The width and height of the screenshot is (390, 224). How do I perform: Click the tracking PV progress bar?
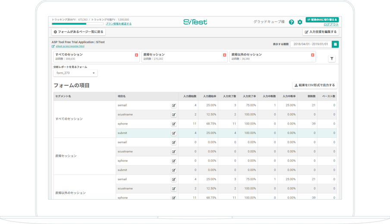click(x=78, y=24)
